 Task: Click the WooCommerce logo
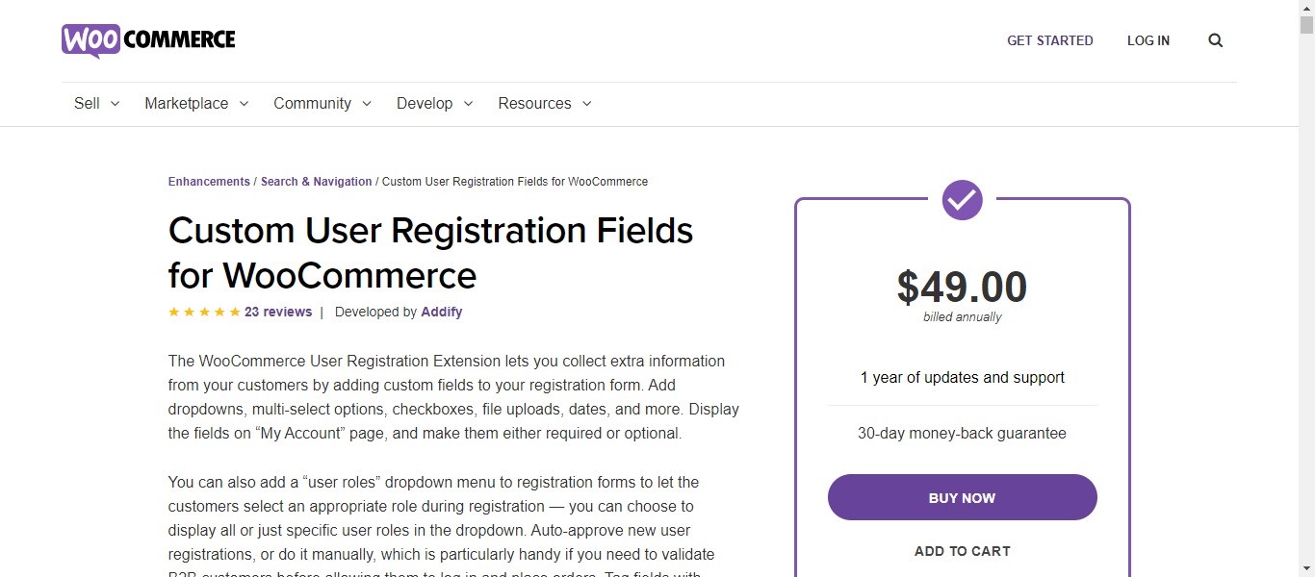[148, 40]
